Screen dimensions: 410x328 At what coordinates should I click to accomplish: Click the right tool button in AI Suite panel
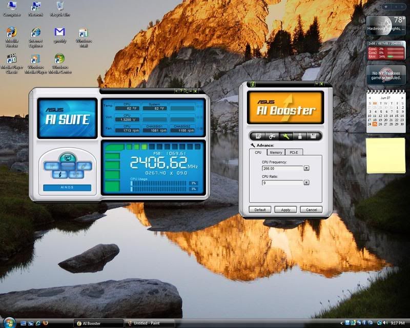pyautogui.click(x=84, y=166)
